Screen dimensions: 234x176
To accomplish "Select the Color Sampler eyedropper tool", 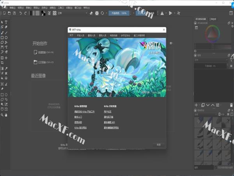I will point(6,68).
